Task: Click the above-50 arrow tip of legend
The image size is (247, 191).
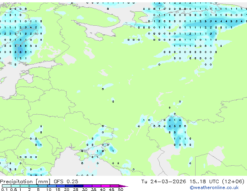Action: (123, 186)
